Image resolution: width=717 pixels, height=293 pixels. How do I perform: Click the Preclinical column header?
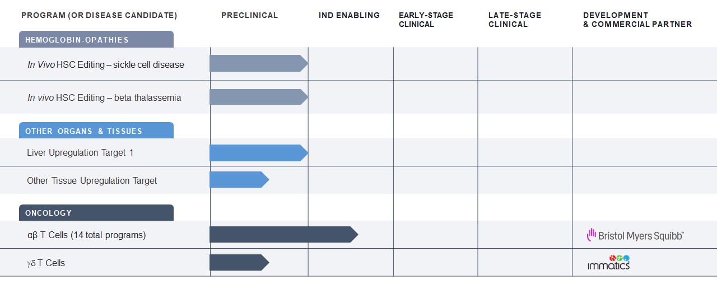(249, 15)
